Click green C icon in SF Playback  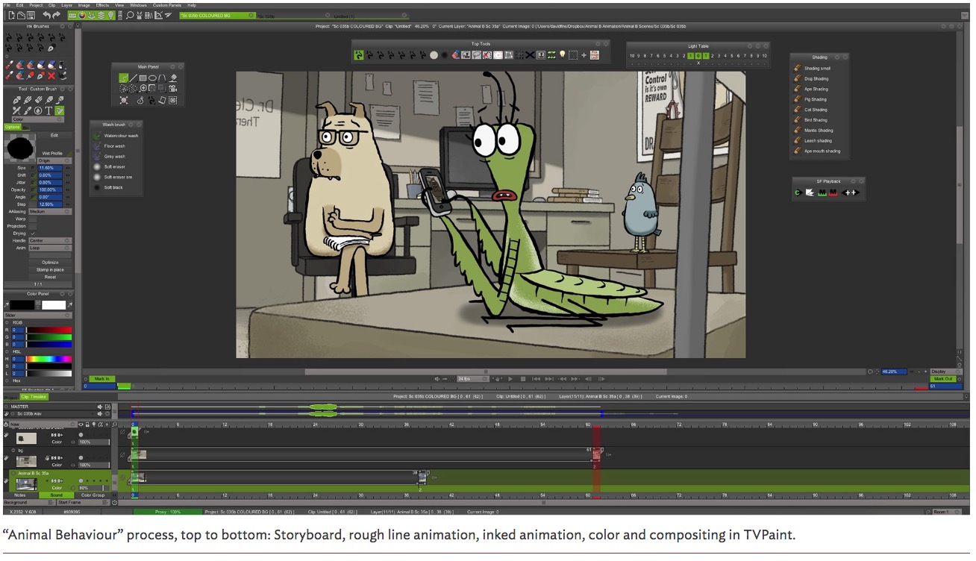point(798,192)
